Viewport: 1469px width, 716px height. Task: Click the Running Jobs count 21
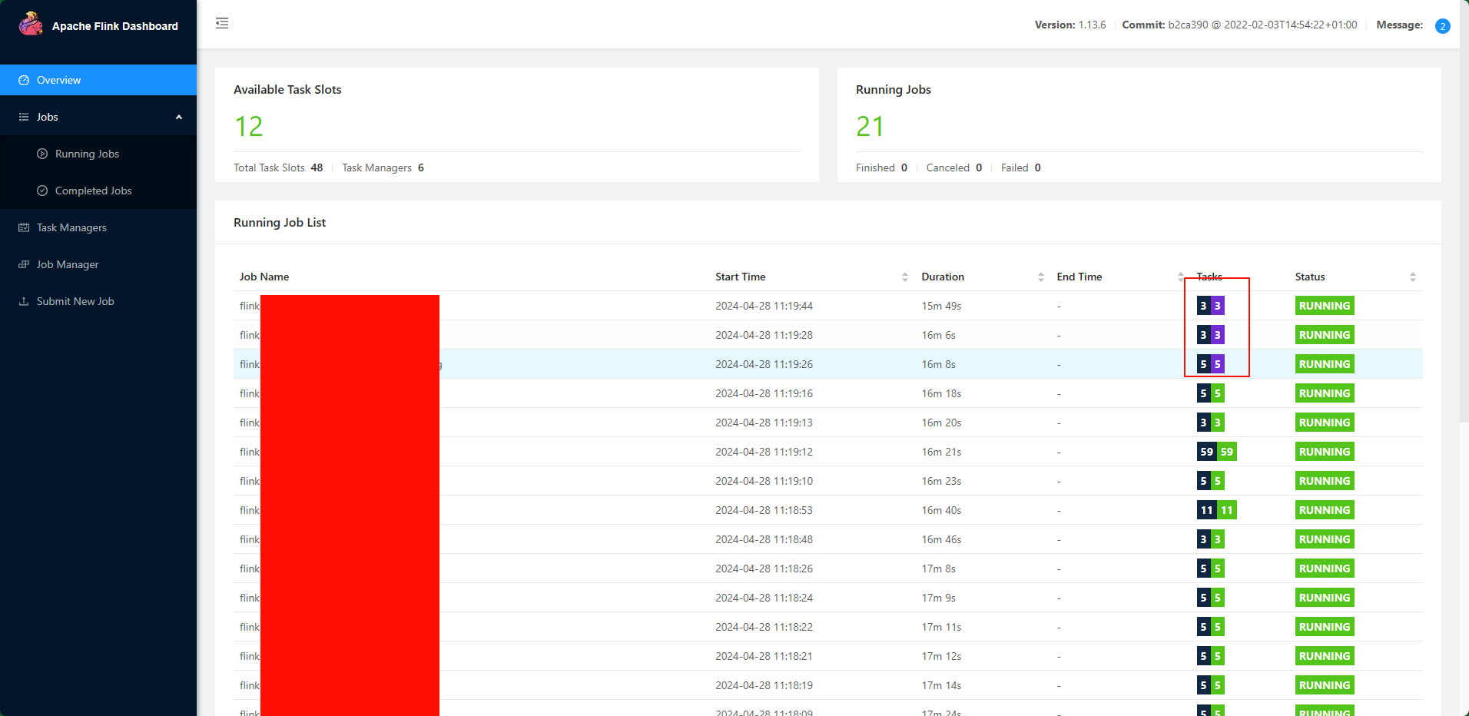(x=870, y=127)
